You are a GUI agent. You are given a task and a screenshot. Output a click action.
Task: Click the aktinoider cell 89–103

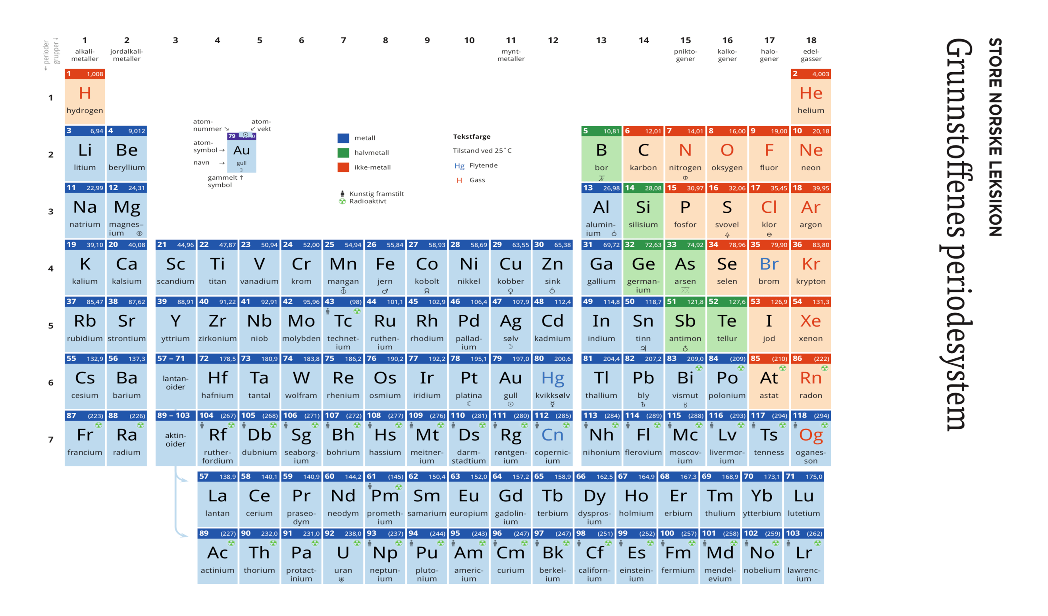click(175, 439)
